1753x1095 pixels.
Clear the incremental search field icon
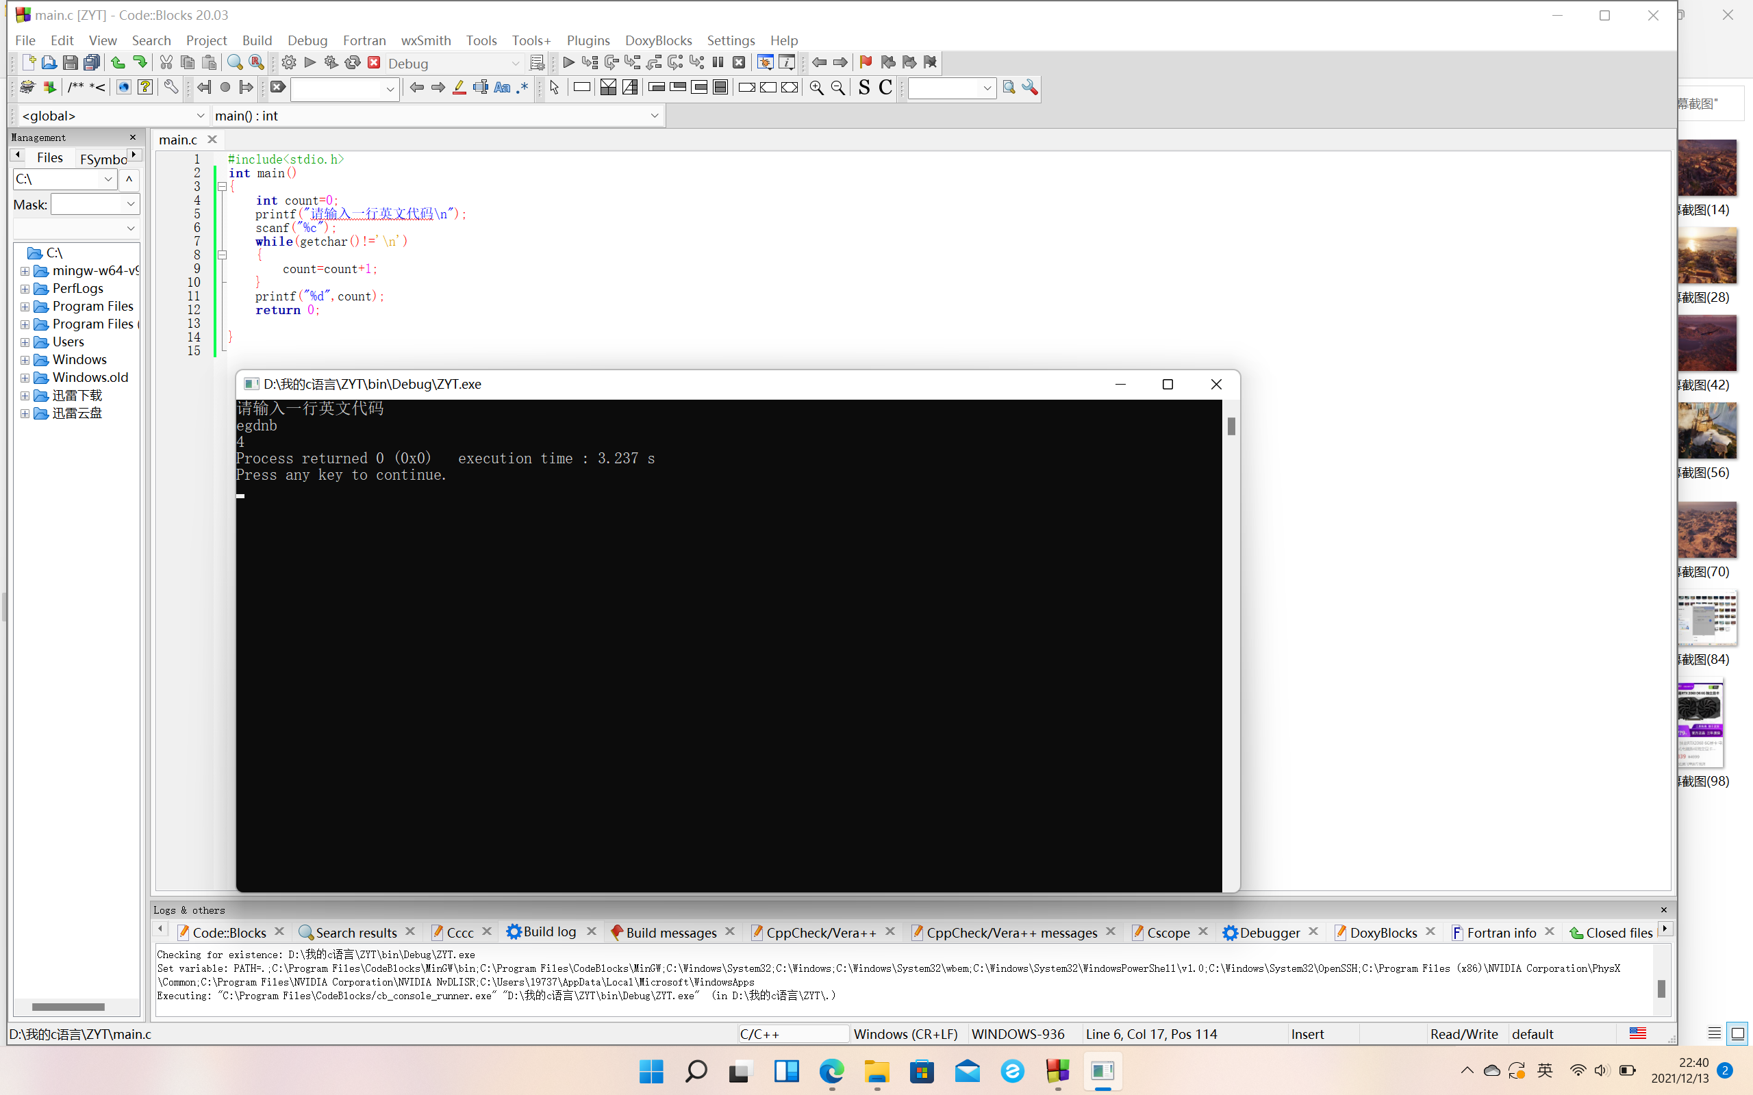278,88
